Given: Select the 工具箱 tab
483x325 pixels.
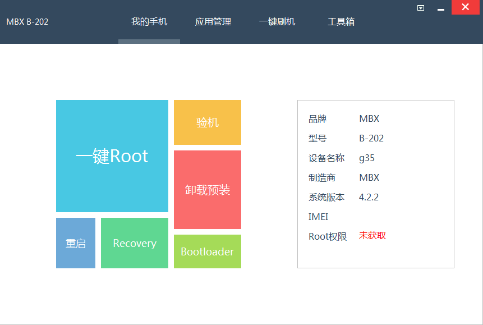Looking at the screenshot, I should [x=341, y=22].
